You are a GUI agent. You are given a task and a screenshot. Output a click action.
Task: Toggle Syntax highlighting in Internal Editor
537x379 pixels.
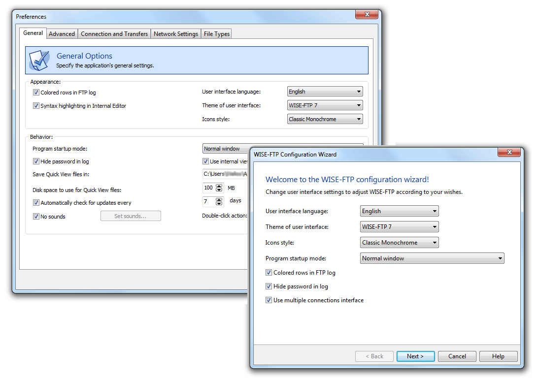[36, 106]
